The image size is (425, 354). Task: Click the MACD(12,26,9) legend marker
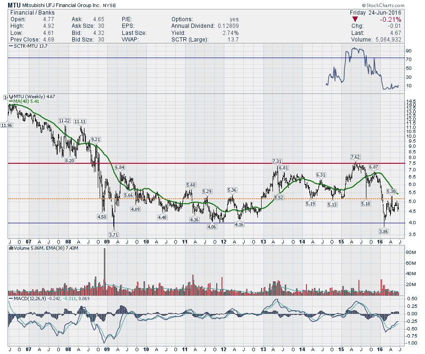pyautogui.click(x=10, y=299)
